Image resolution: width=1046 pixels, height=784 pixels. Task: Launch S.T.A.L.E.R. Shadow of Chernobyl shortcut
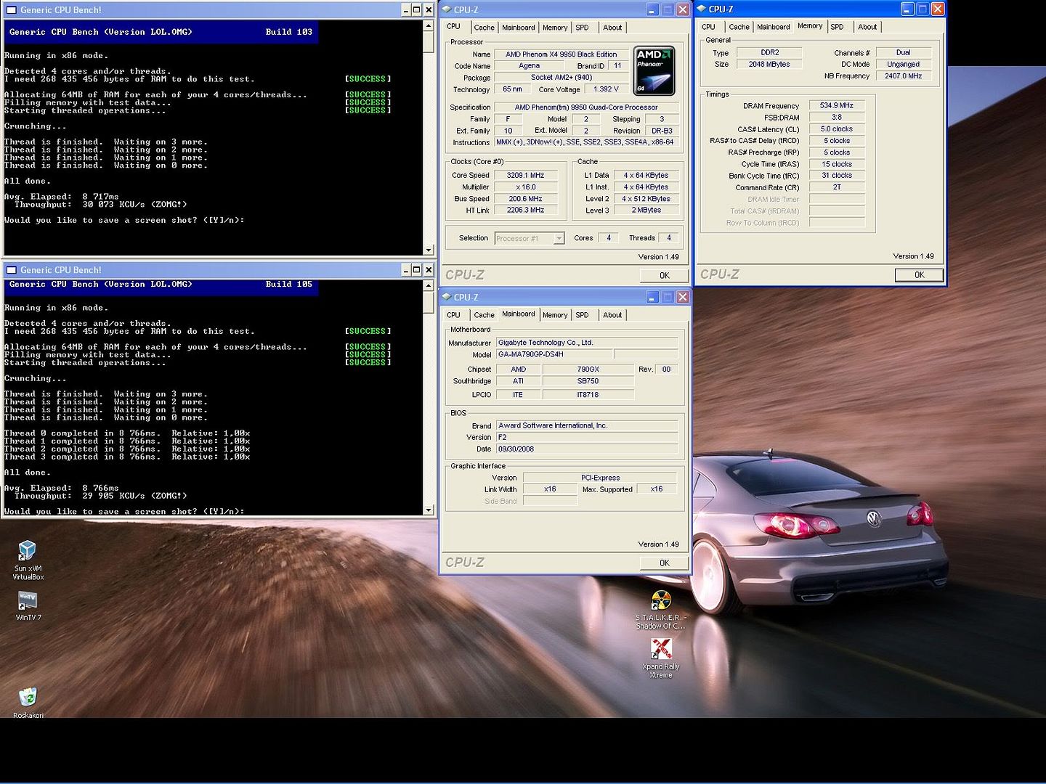[x=660, y=610]
